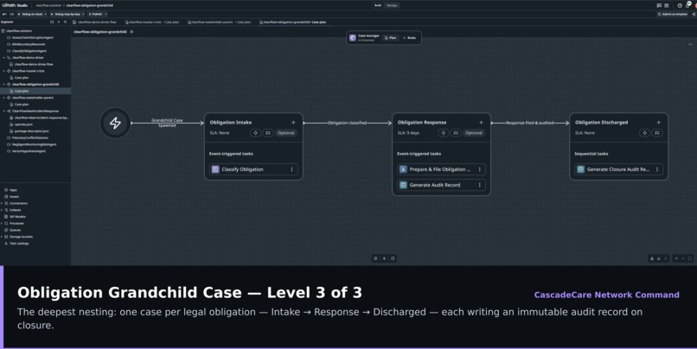The width and height of the screenshot is (697, 349).
Task: Click the Generate Closure Audit task icon
Action: [x=580, y=169]
